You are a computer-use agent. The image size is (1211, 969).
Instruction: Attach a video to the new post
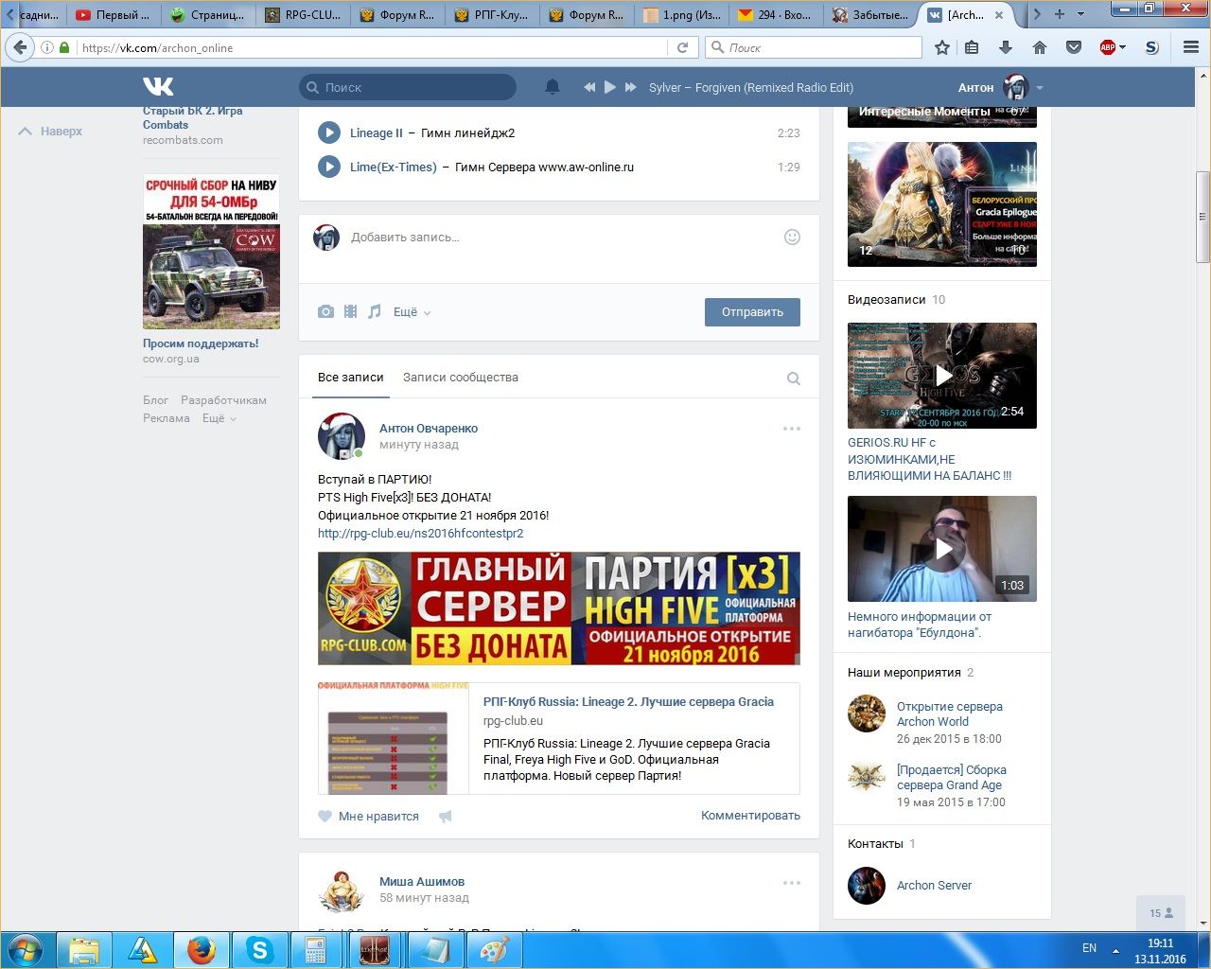pos(350,311)
